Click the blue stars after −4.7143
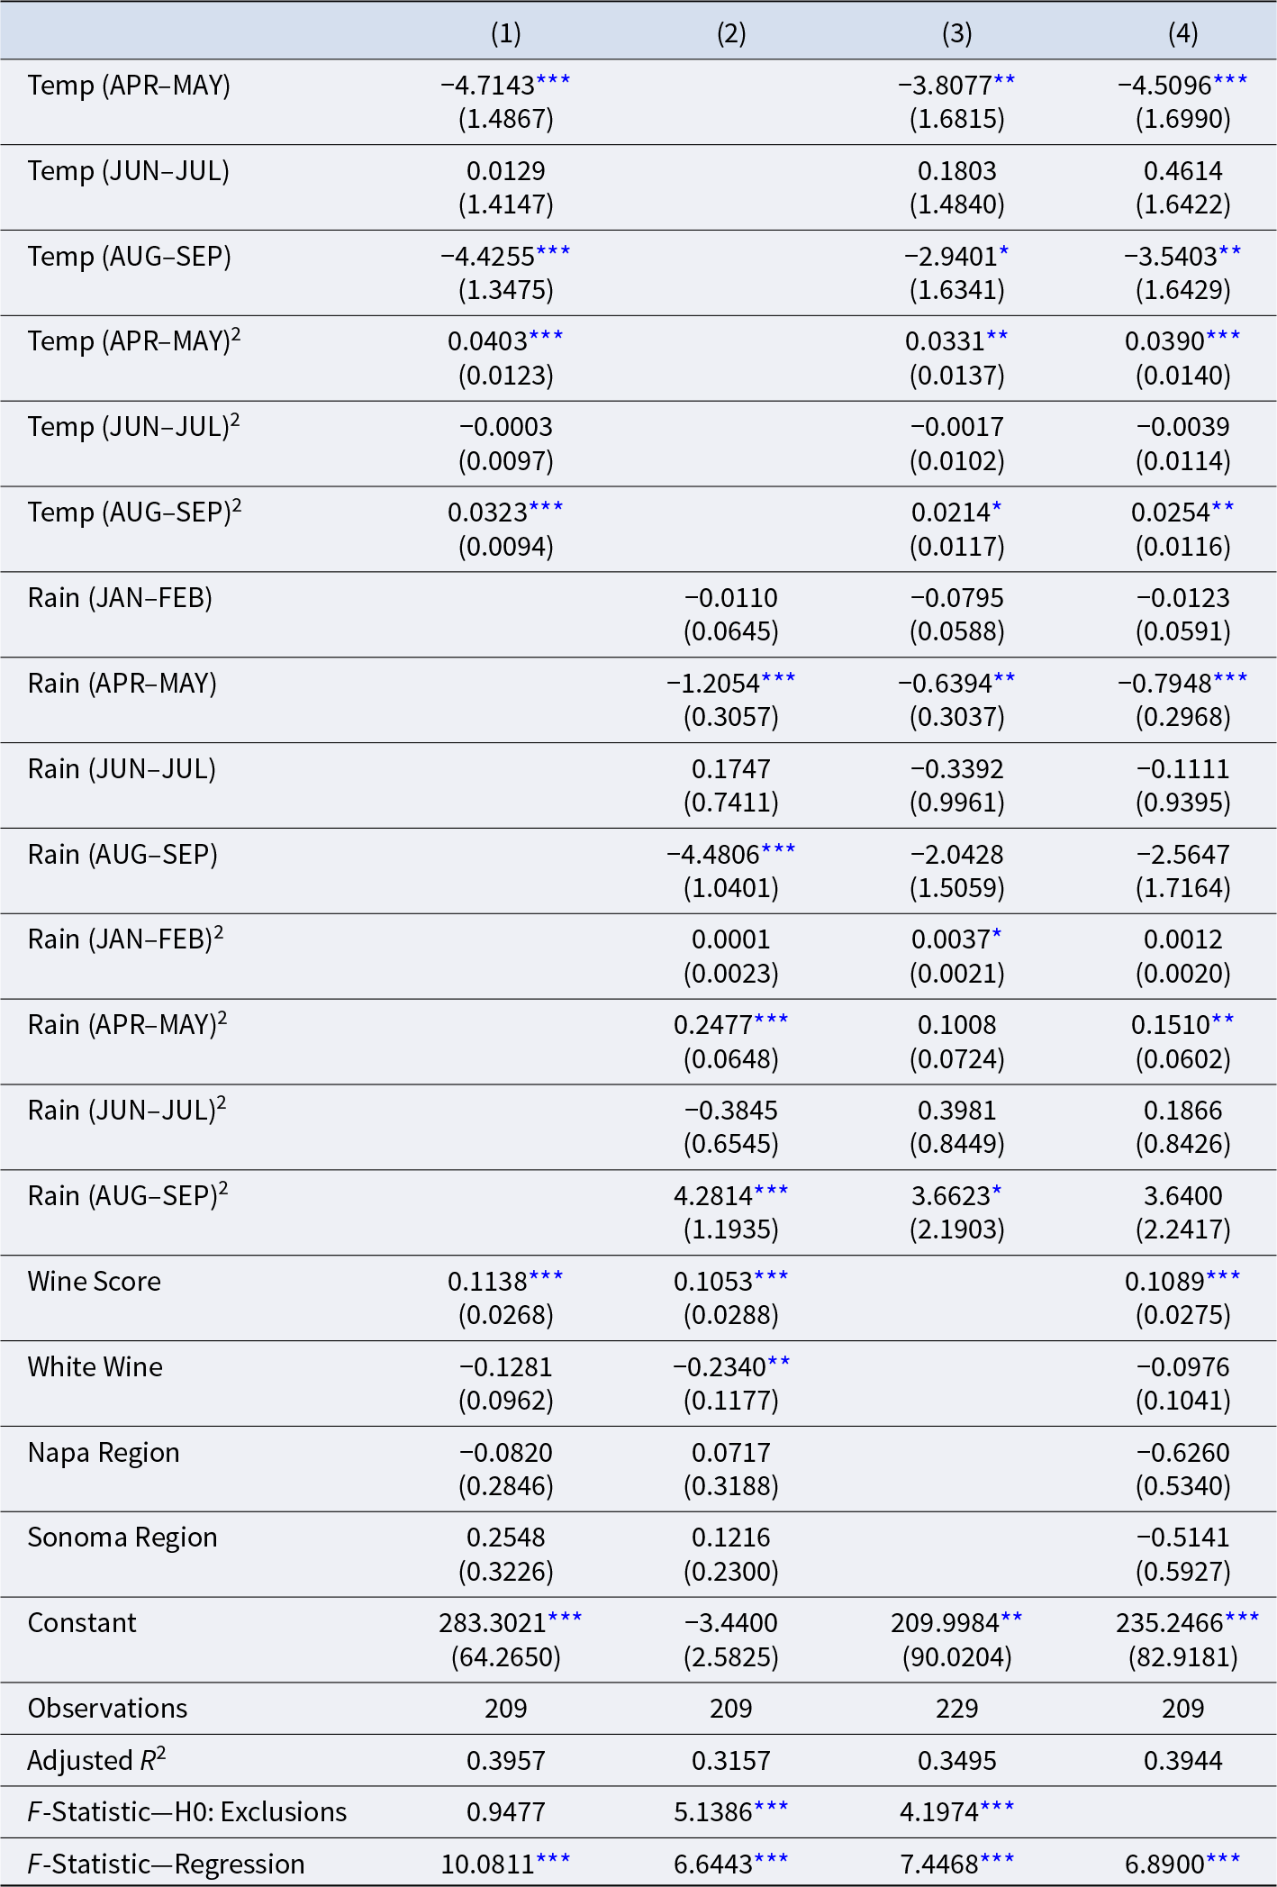 (x=553, y=81)
